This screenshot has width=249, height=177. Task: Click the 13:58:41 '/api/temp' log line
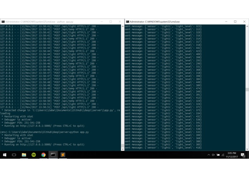(x=48, y=29)
